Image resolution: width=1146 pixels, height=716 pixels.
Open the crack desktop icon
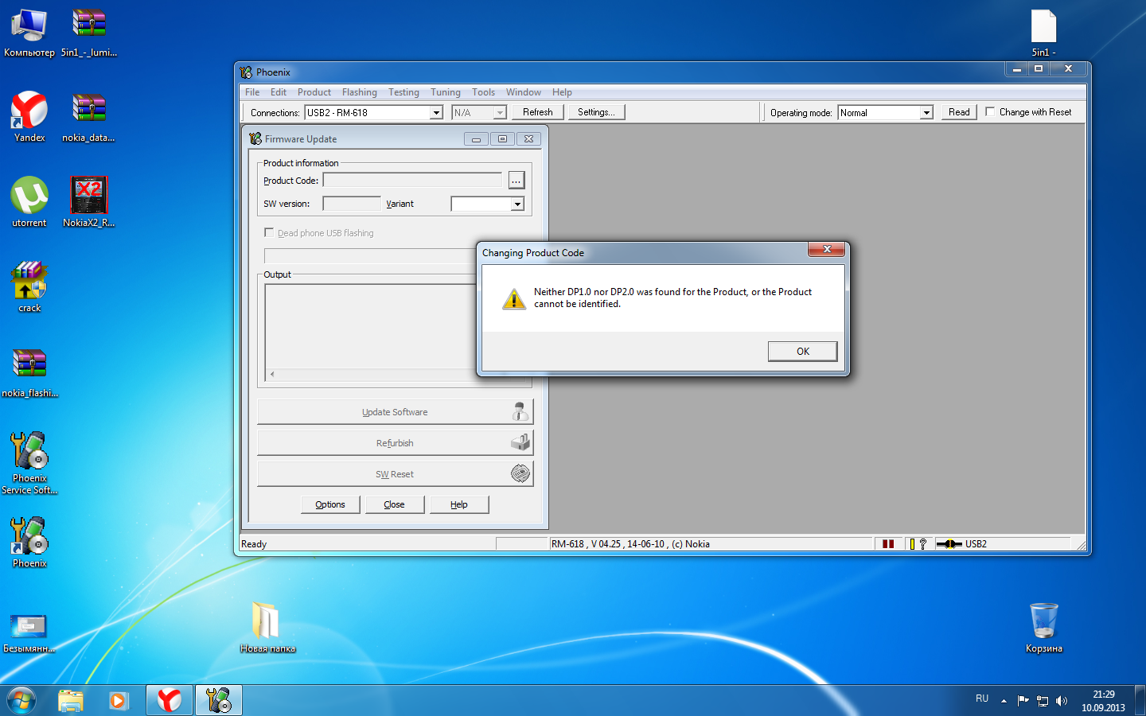coord(29,287)
